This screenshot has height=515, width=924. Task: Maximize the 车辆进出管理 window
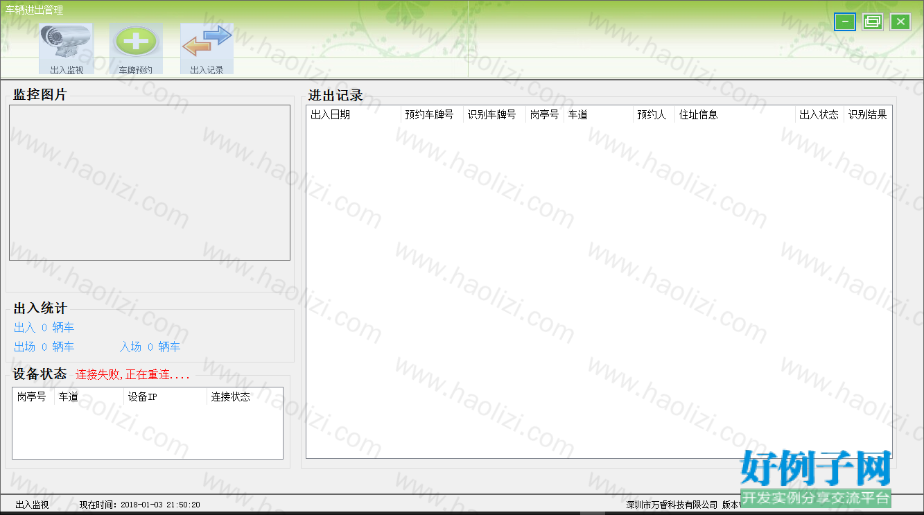click(873, 22)
